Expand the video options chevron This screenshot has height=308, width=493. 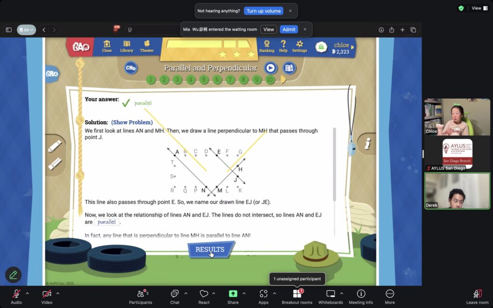(x=58, y=293)
